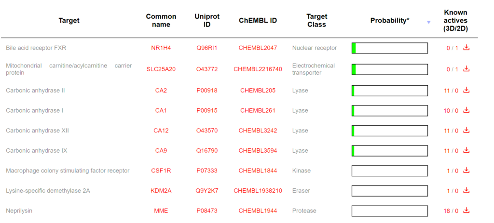Open Uniprot entry P00918
Viewport: 494px width, 223px height.
click(206, 91)
